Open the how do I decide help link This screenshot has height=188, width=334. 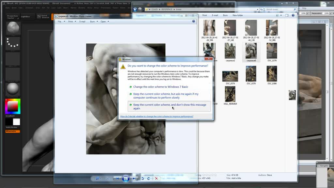[157, 117]
